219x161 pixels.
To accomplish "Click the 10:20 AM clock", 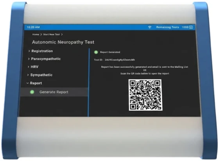I will click(33, 27).
